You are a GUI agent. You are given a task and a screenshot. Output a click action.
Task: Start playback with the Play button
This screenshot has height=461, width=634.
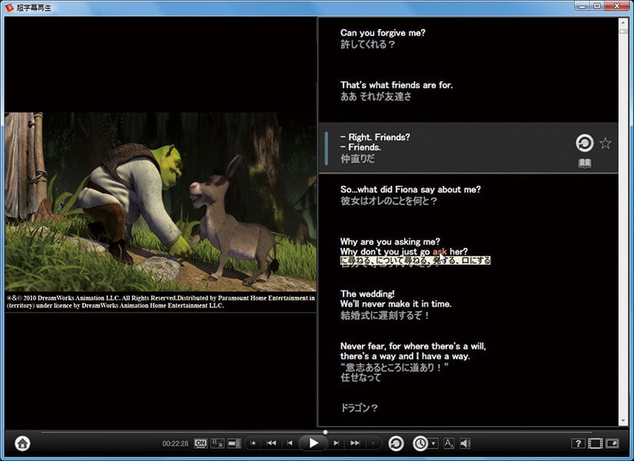(314, 443)
